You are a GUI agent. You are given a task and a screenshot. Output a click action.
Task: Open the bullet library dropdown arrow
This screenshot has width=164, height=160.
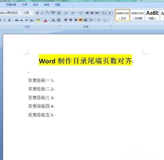coord(69,13)
